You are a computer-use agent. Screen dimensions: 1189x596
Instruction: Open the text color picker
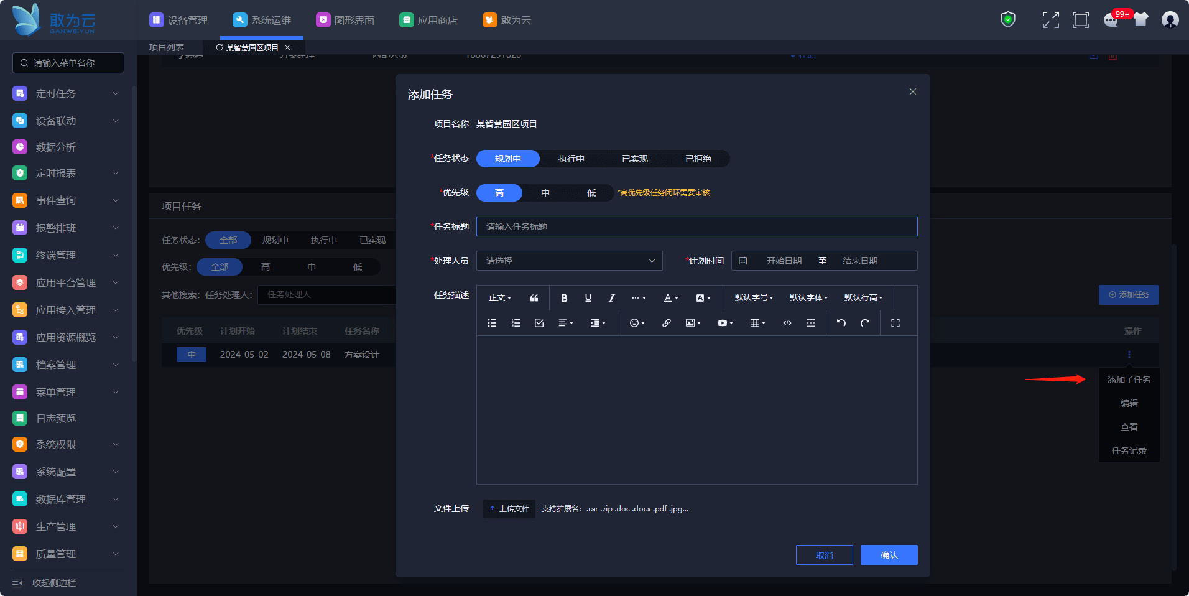pos(670,298)
